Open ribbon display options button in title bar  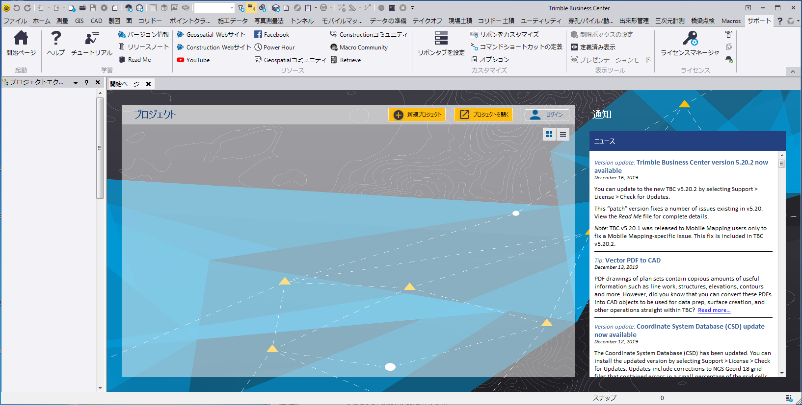click(x=748, y=8)
